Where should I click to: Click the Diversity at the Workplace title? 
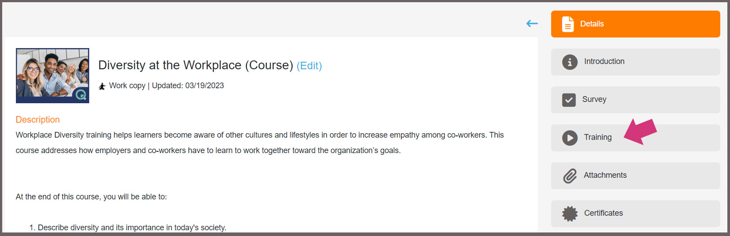(196, 65)
